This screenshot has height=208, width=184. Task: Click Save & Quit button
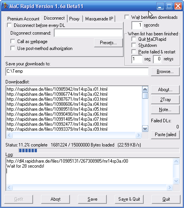click(129, 199)
